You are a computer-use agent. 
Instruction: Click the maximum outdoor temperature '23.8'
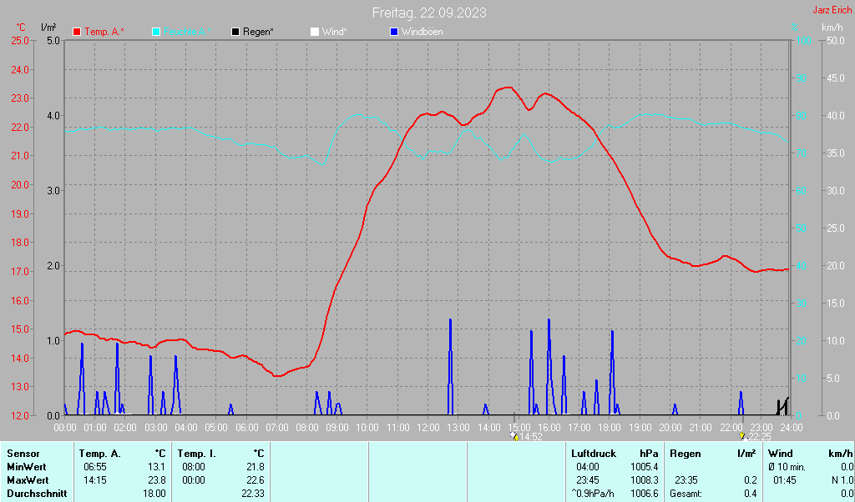click(x=157, y=481)
